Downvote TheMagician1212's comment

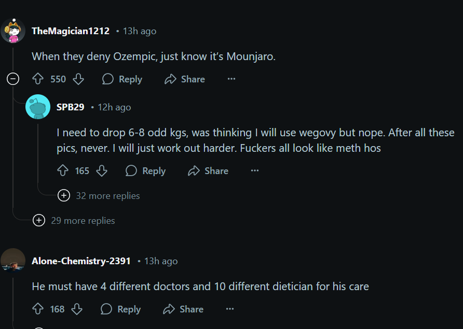point(78,79)
